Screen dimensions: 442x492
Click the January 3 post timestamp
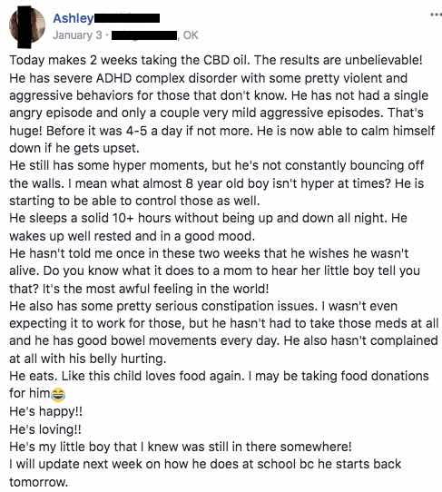[x=77, y=35]
